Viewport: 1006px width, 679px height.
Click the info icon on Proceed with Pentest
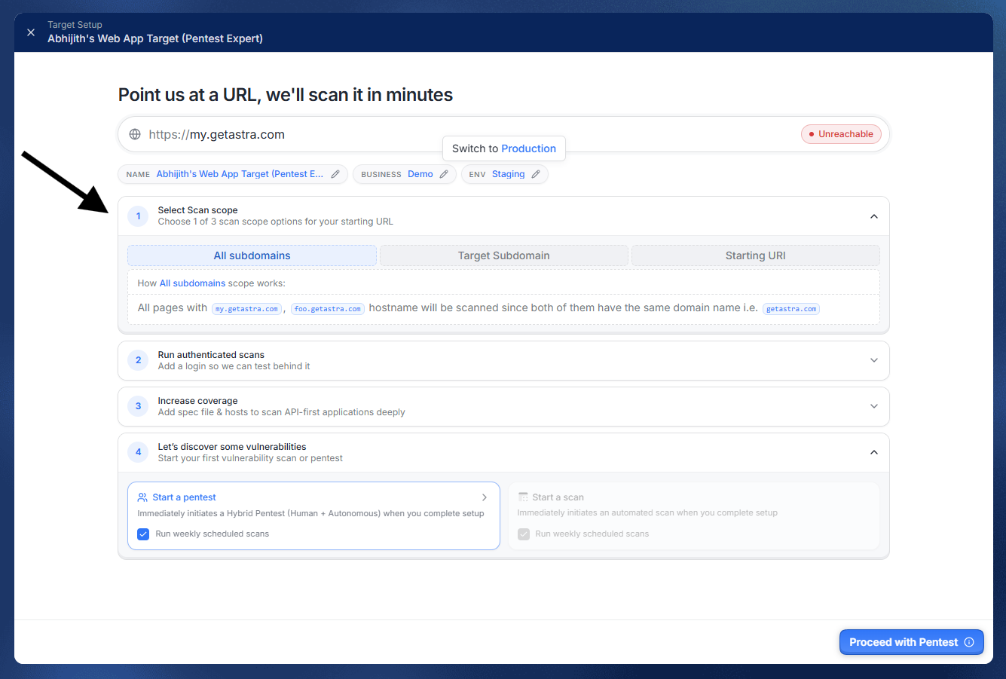pyautogui.click(x=969, y=642)
